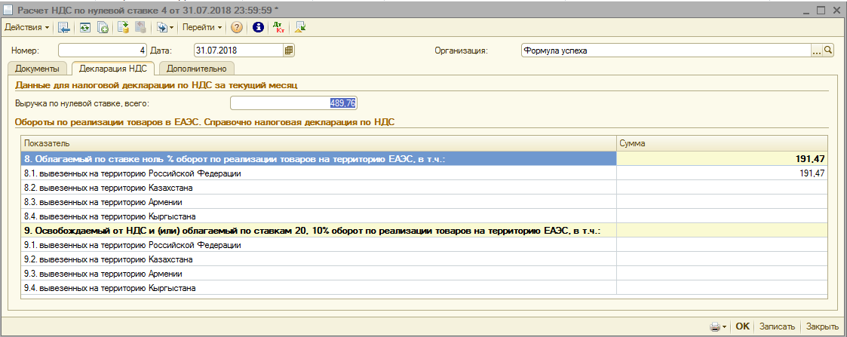Click the ellipsis button next to Организация
The image size is (847, 337).
click(x=816, y=51)
